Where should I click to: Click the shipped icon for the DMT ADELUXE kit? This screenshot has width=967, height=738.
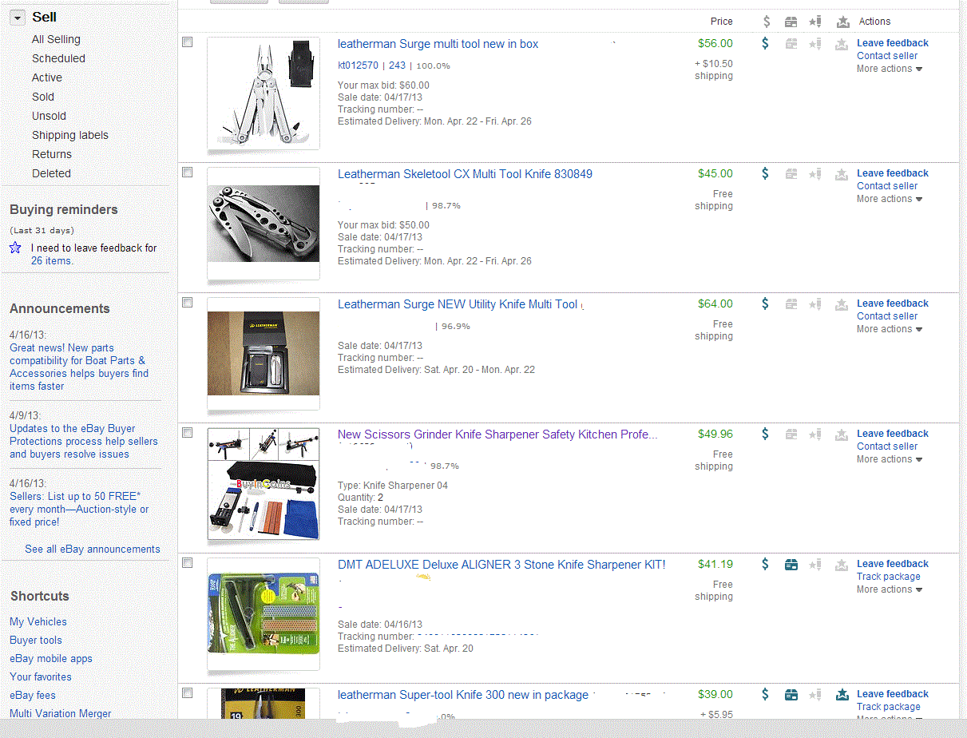(791, 564)
